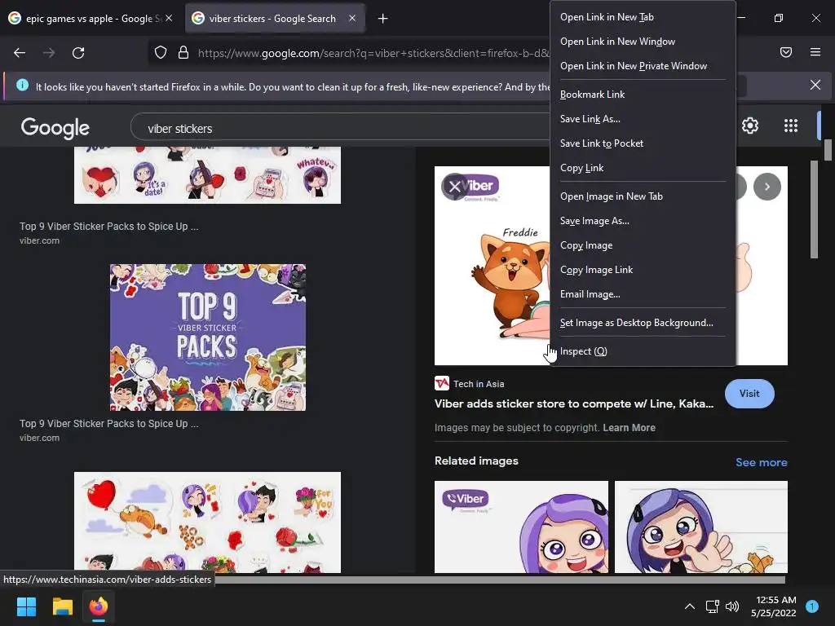The image size is (835, 626).
Task: Click the Tech in Asia site favicon
Action: [441, 383]
